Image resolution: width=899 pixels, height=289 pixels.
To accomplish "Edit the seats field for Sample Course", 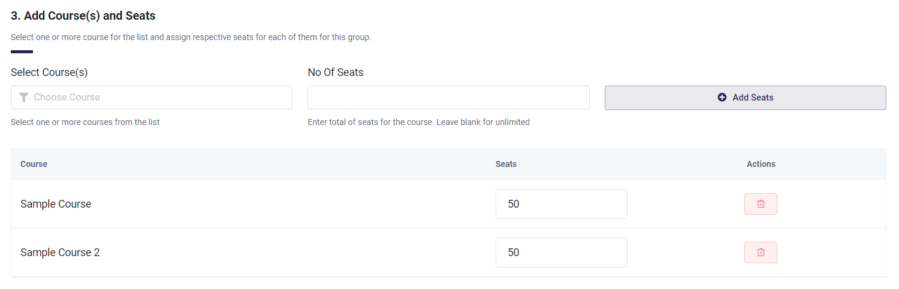I will coord(562,204).
